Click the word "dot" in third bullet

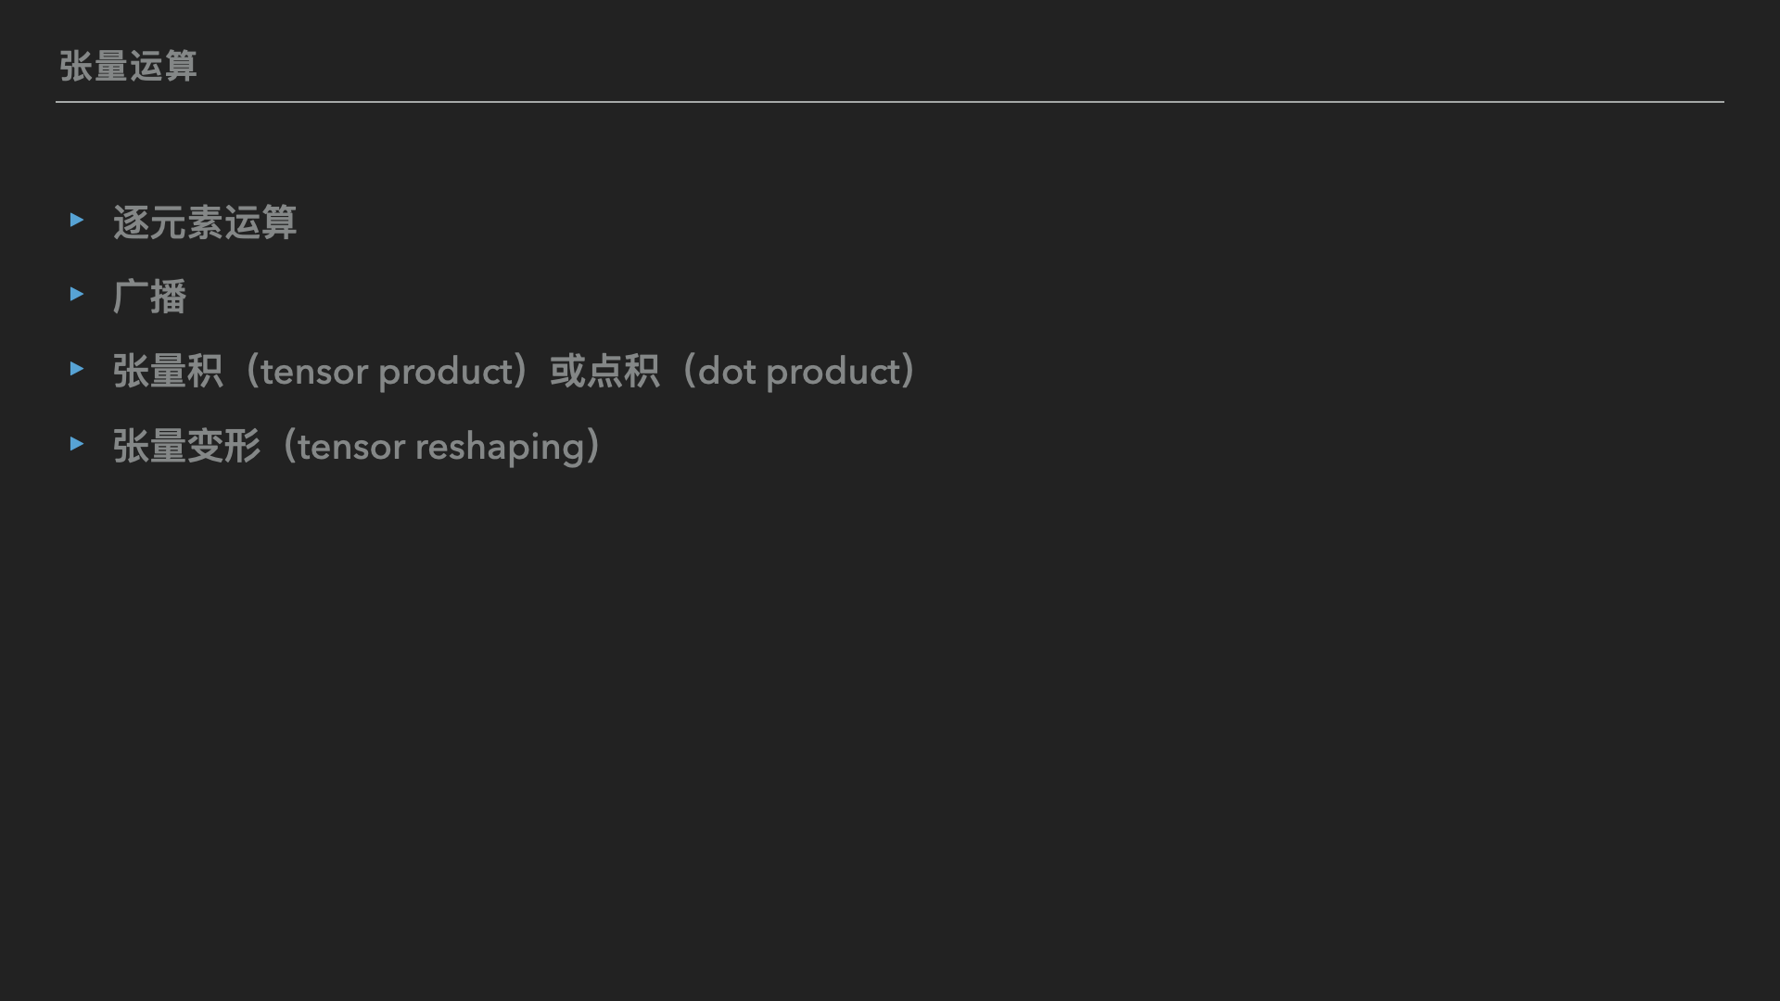727,372
